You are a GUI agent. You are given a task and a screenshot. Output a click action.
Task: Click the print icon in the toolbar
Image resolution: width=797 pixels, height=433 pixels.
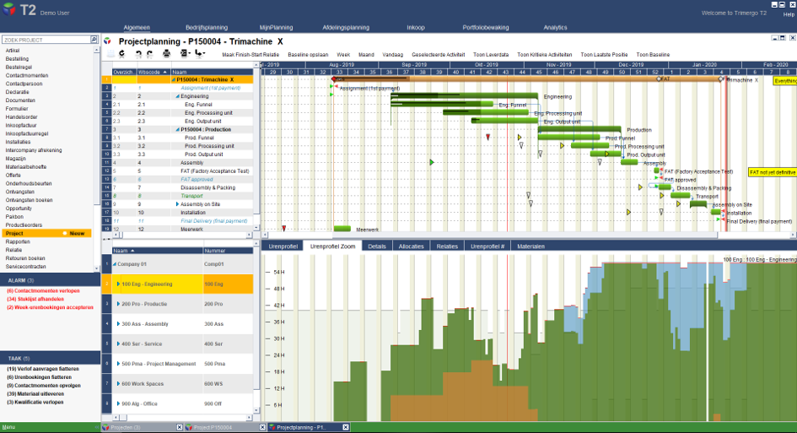166,53
